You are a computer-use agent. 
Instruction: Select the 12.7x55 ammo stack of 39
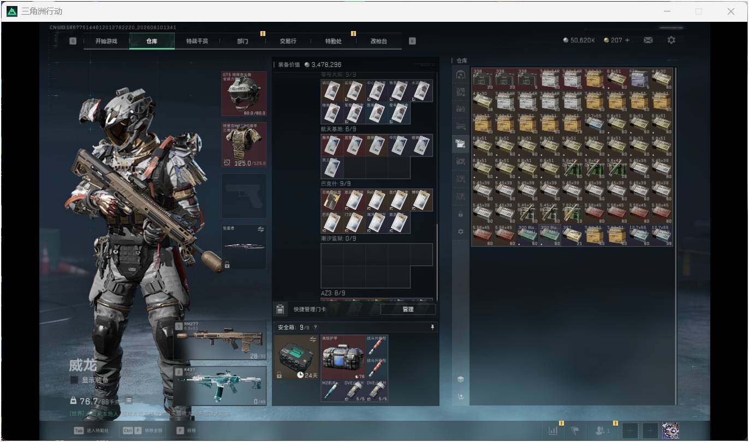coord(662,235)
